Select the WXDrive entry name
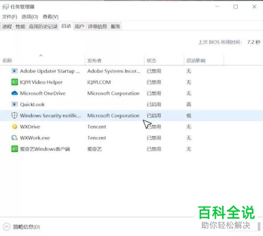Viewport: 263px width, 236px height. 30,127
